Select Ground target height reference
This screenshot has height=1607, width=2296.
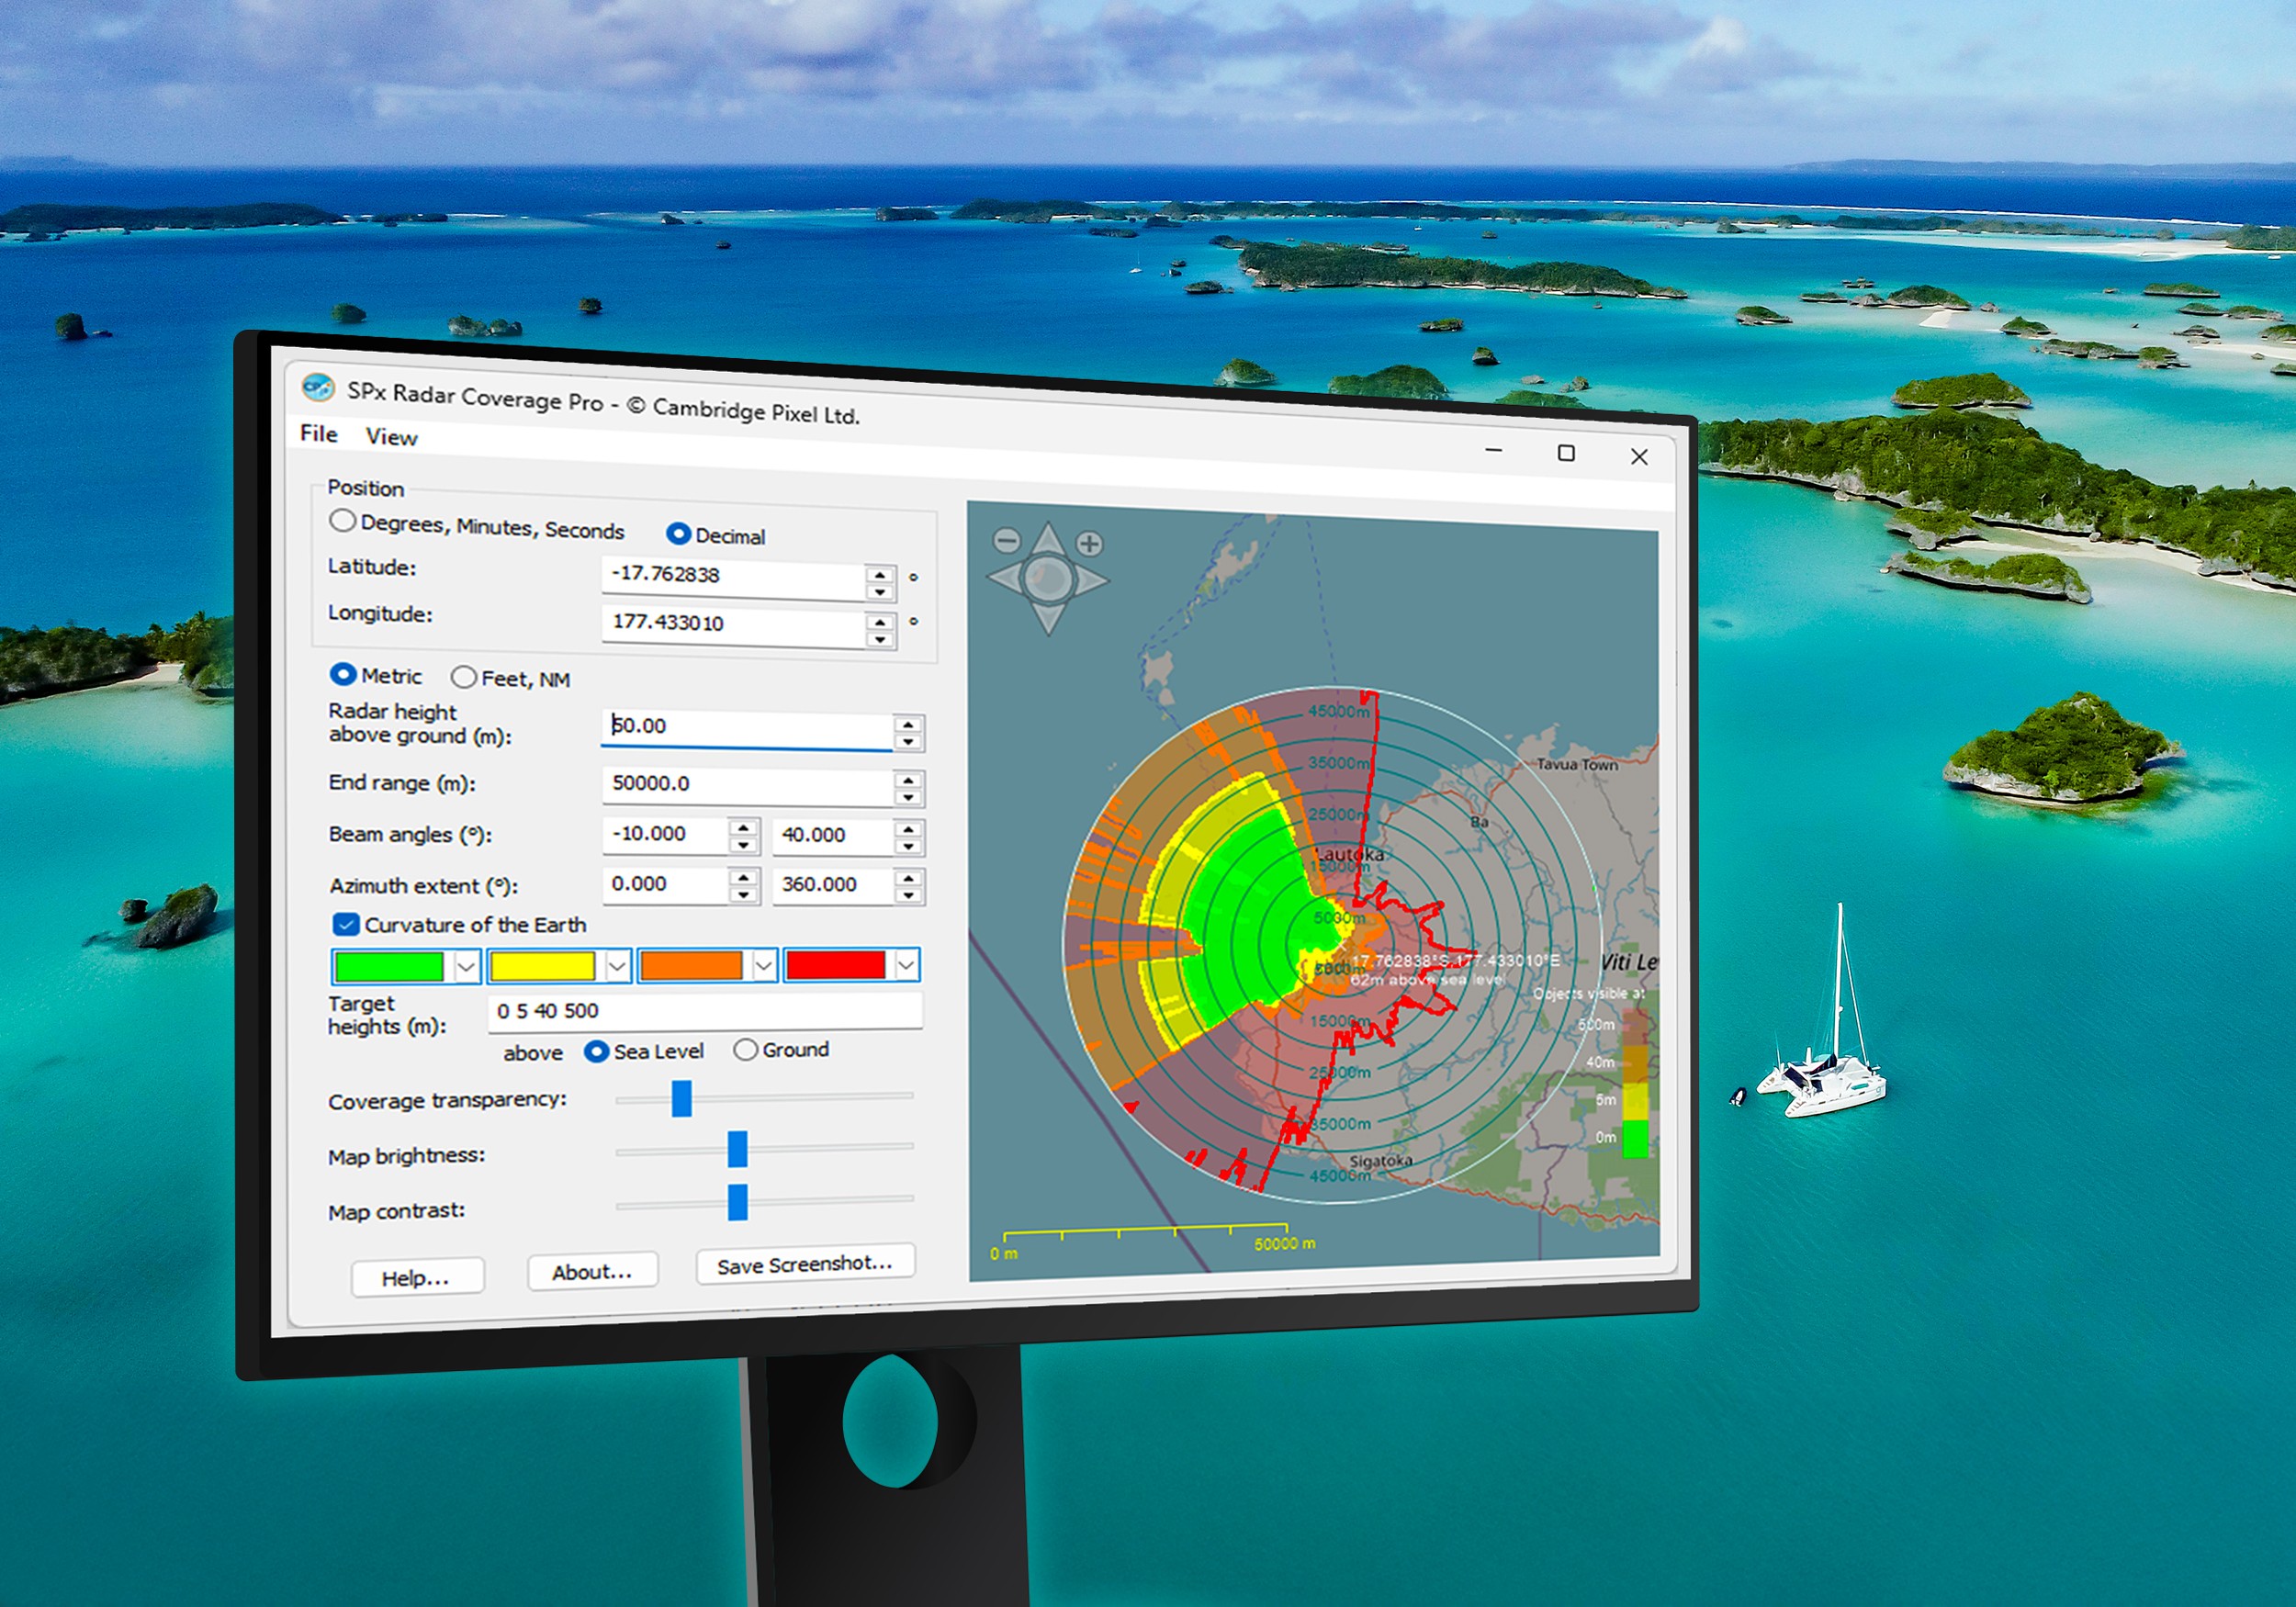coord(745,1049)
